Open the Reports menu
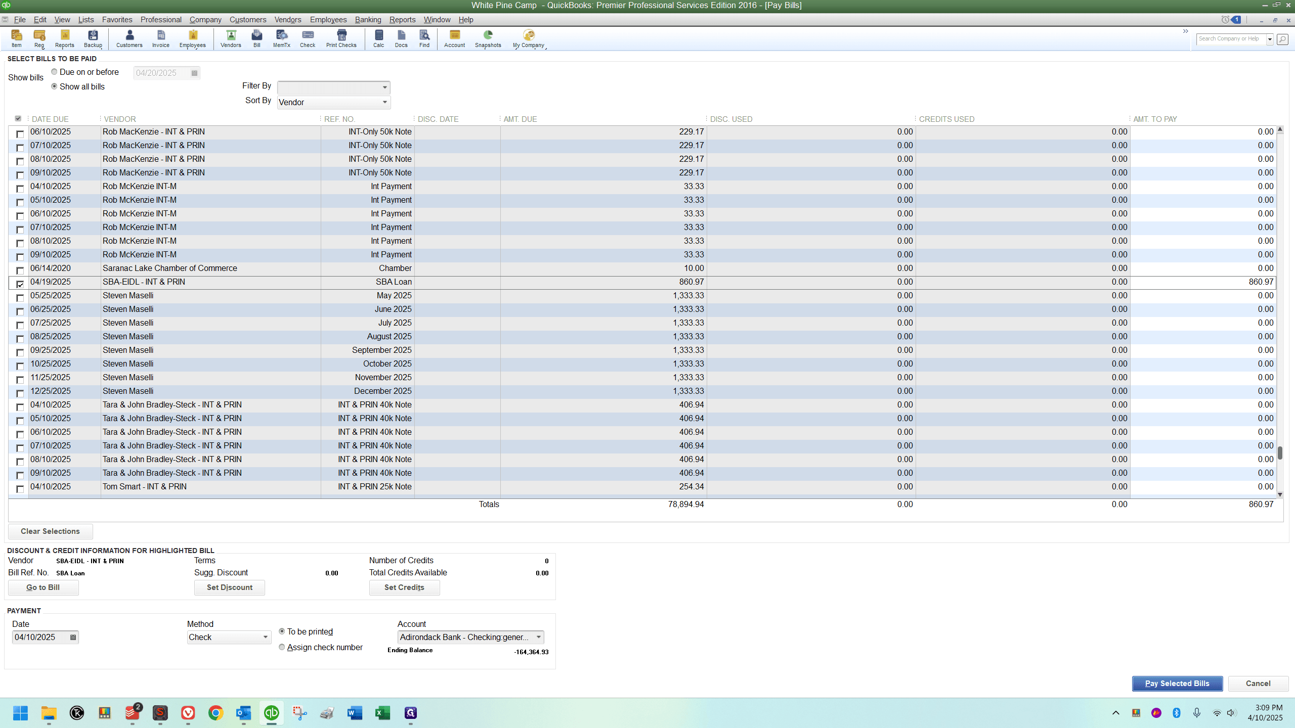Viewport: 1295px width, 728px height. (402, 20)
